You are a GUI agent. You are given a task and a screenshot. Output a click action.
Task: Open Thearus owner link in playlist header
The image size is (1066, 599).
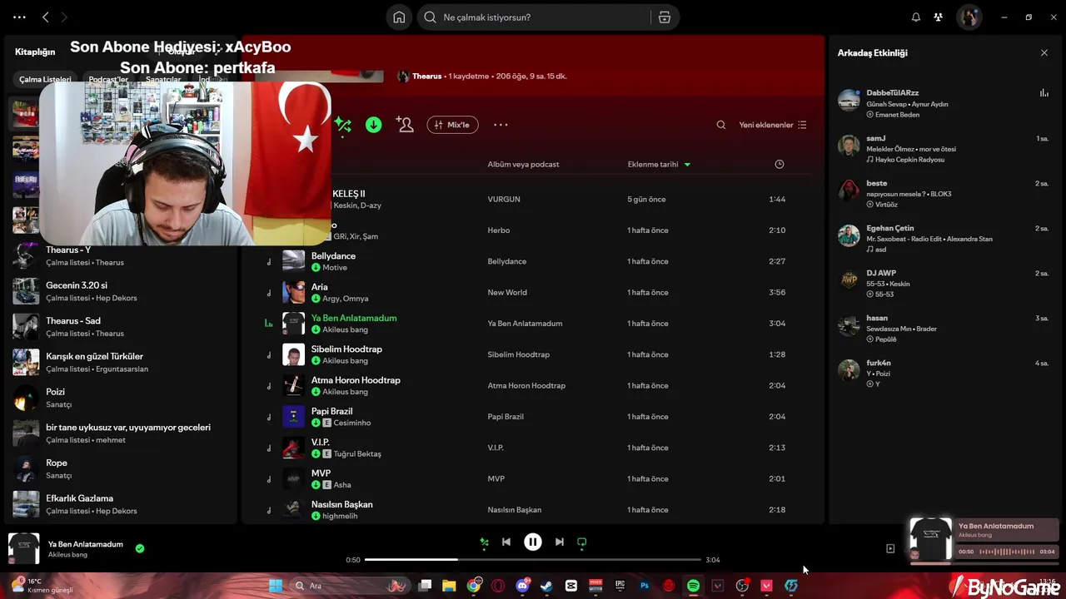click(426, 77)
